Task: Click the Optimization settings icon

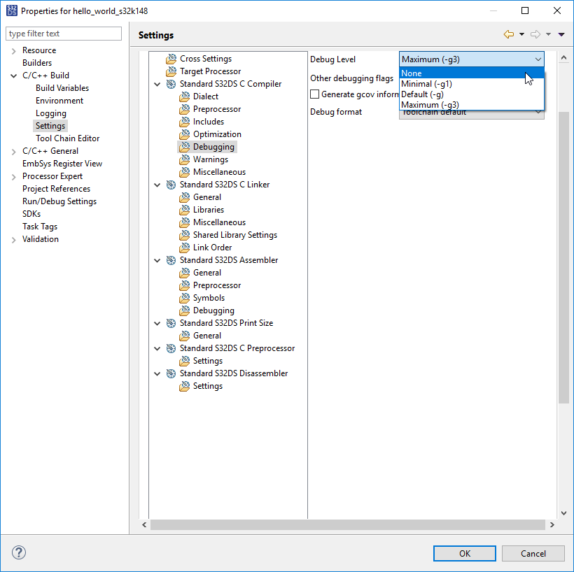Action: tap(185, 134)
